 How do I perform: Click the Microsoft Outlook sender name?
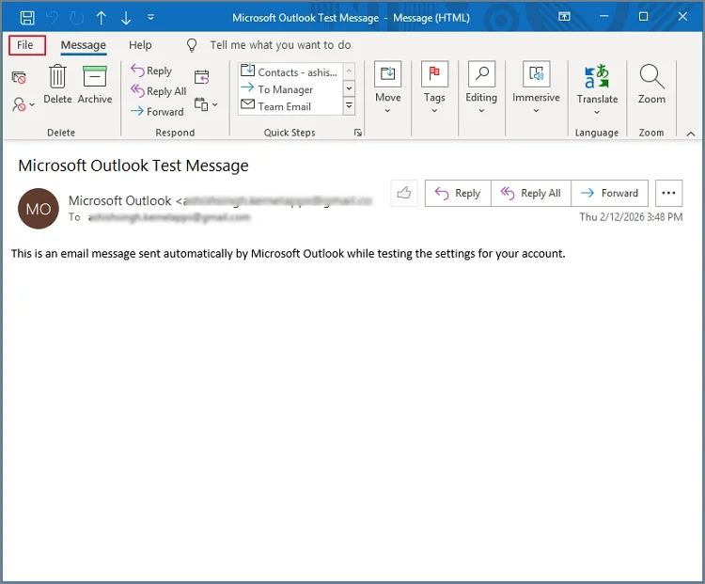pyautogui.click(x=120, y=200)
